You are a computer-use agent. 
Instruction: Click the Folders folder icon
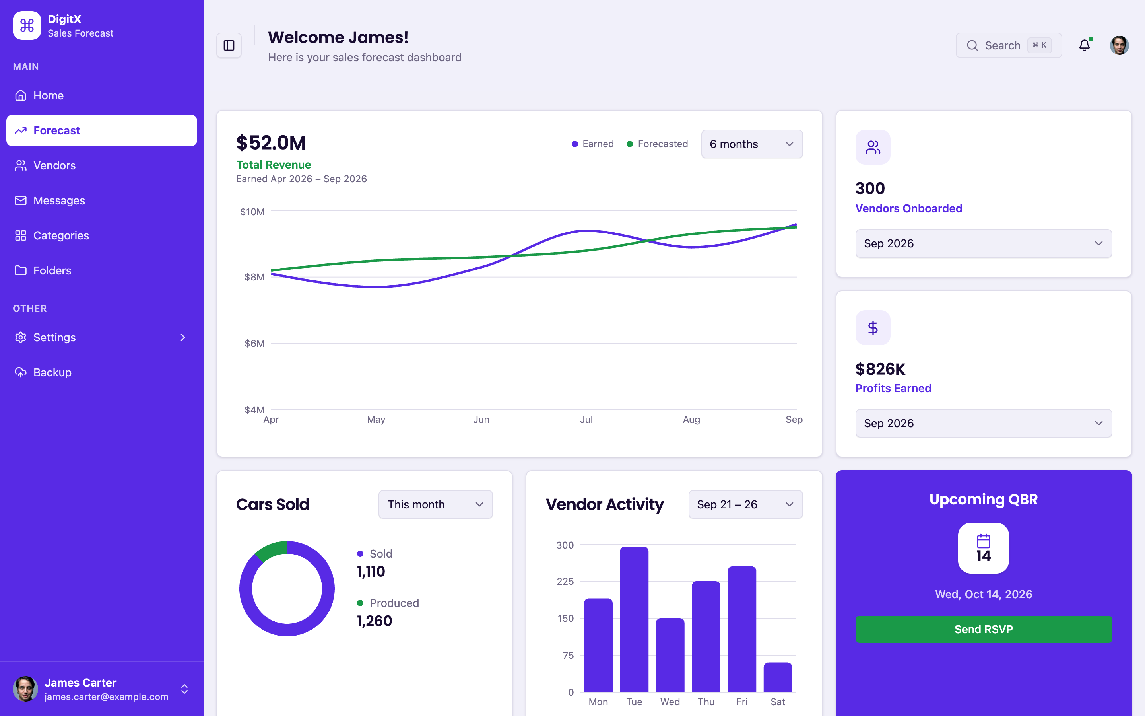click(21, 270)
